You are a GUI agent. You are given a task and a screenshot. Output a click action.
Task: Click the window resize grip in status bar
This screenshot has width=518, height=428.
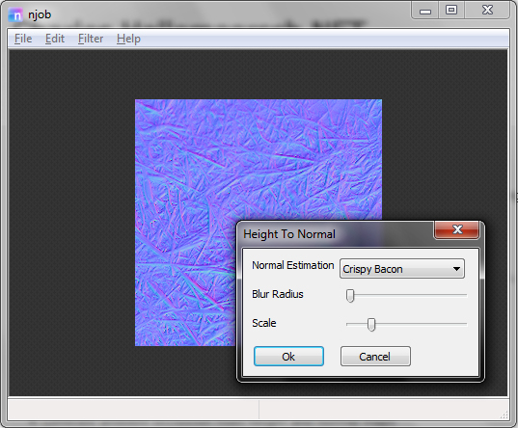click(x=504, y=415)
